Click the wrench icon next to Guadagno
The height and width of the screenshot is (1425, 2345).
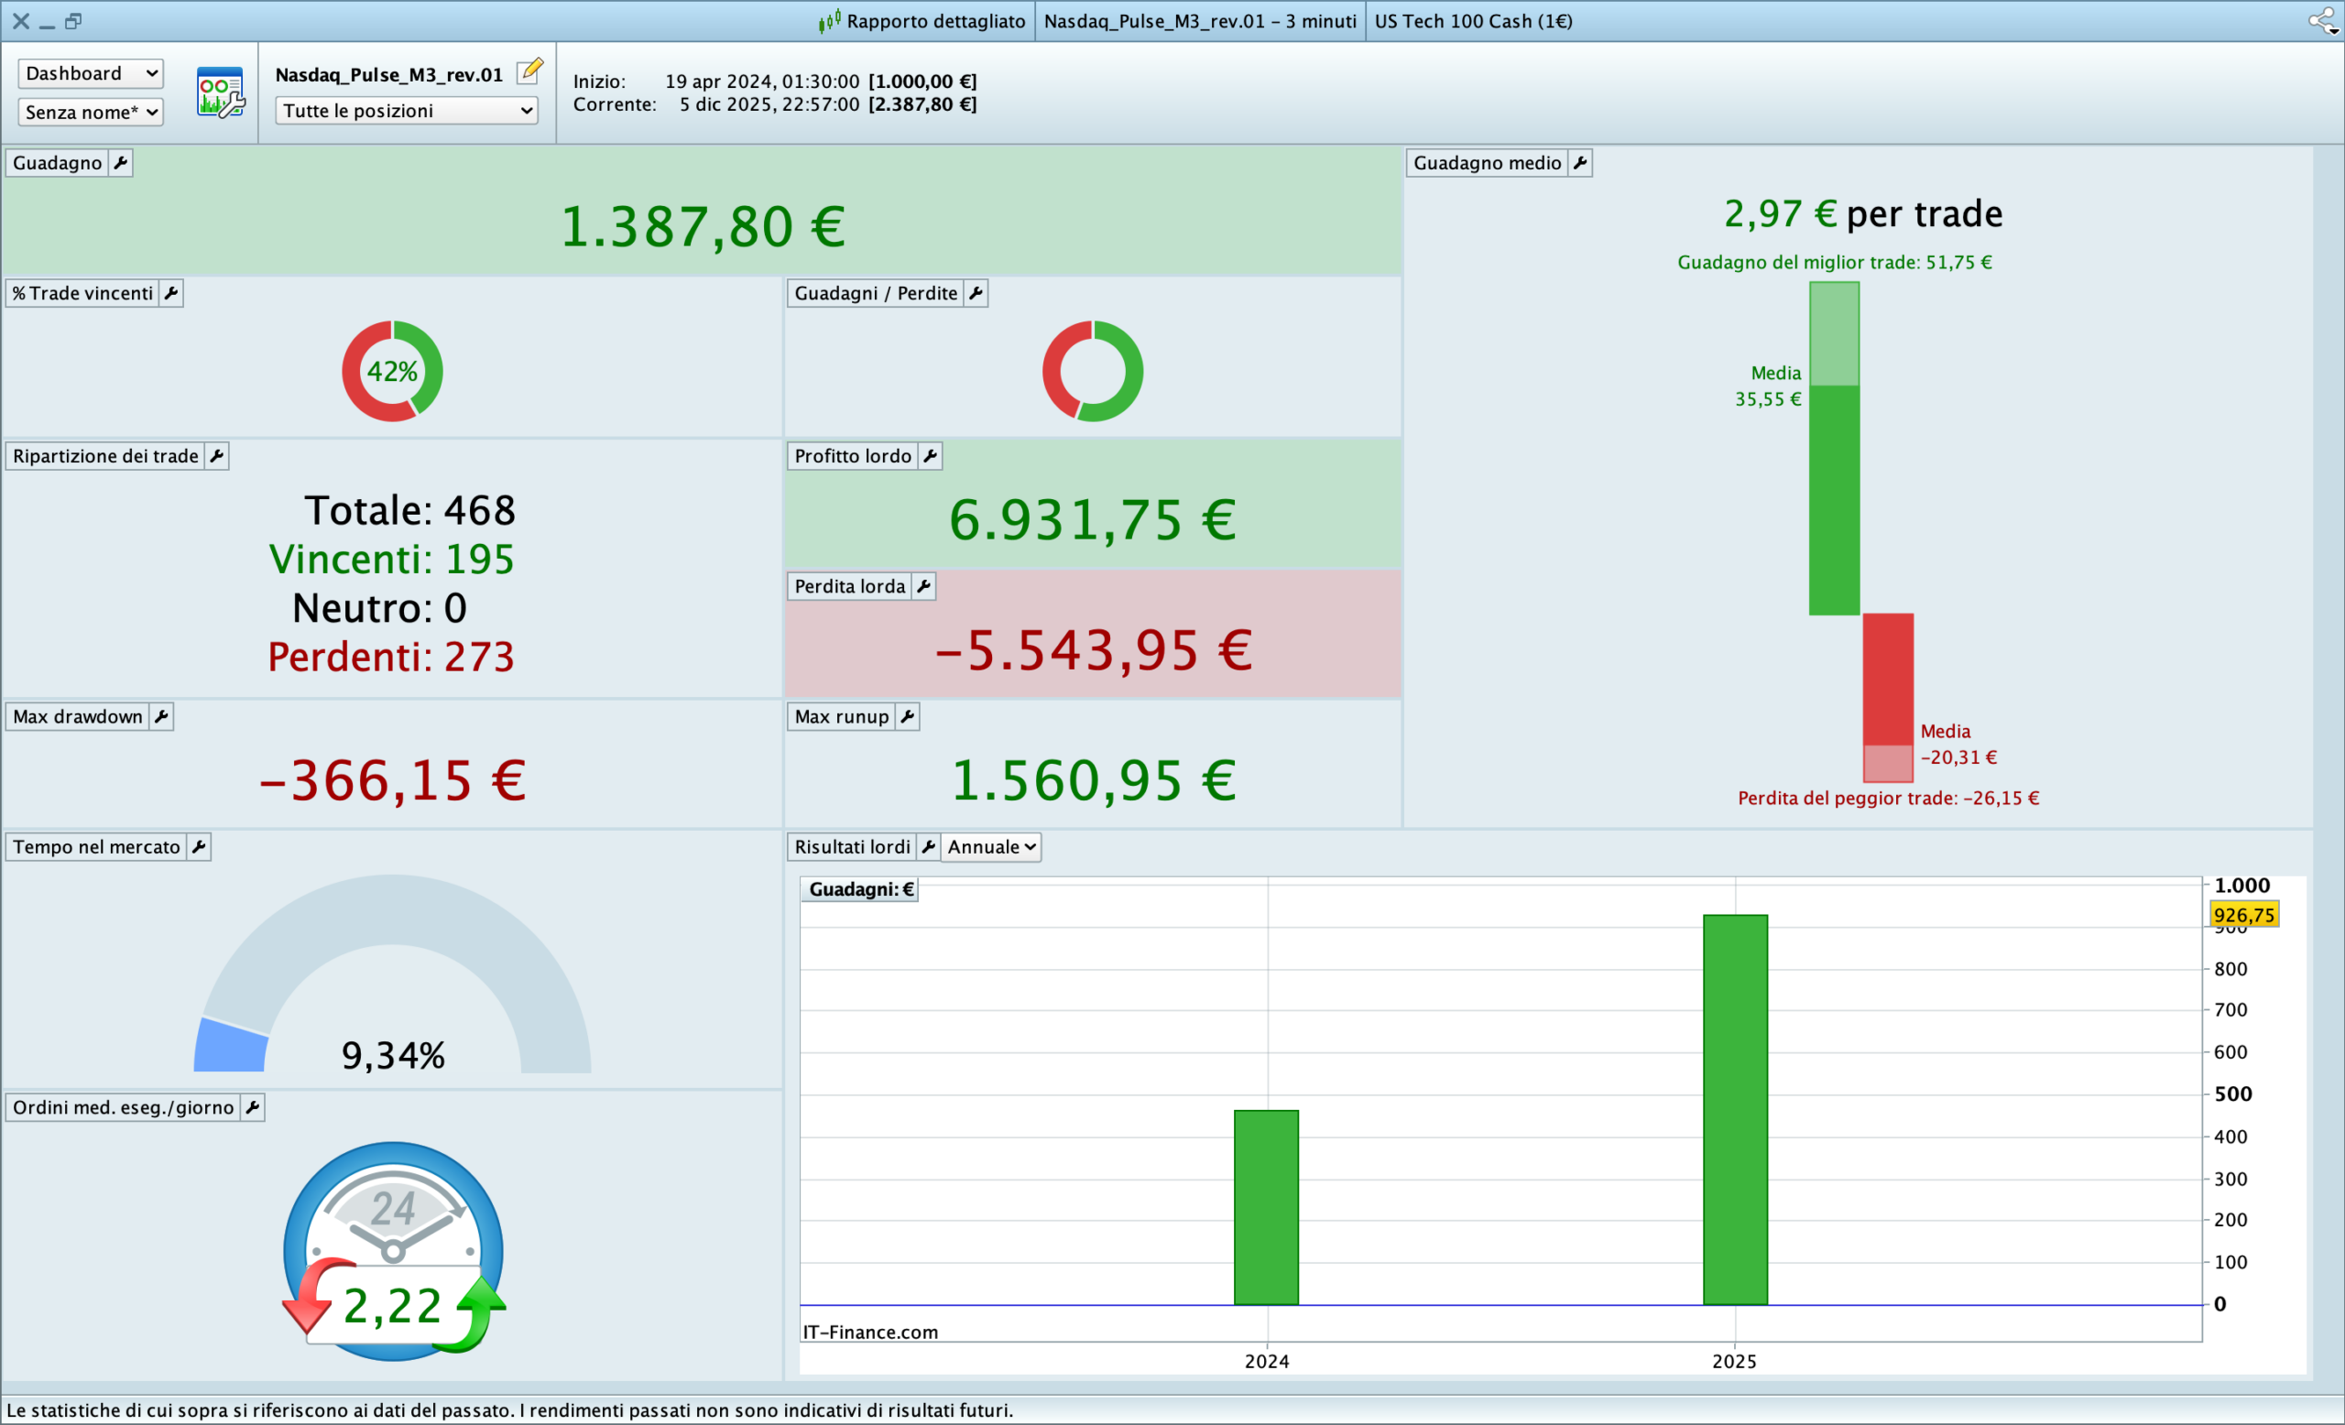120,163
